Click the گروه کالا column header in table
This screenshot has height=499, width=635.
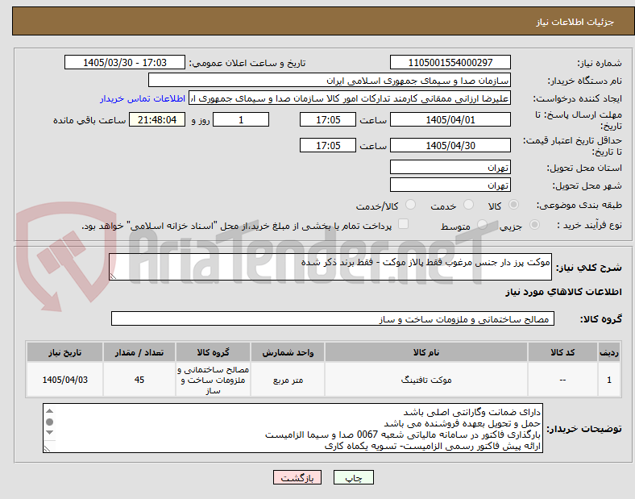(x=213, y=352)
